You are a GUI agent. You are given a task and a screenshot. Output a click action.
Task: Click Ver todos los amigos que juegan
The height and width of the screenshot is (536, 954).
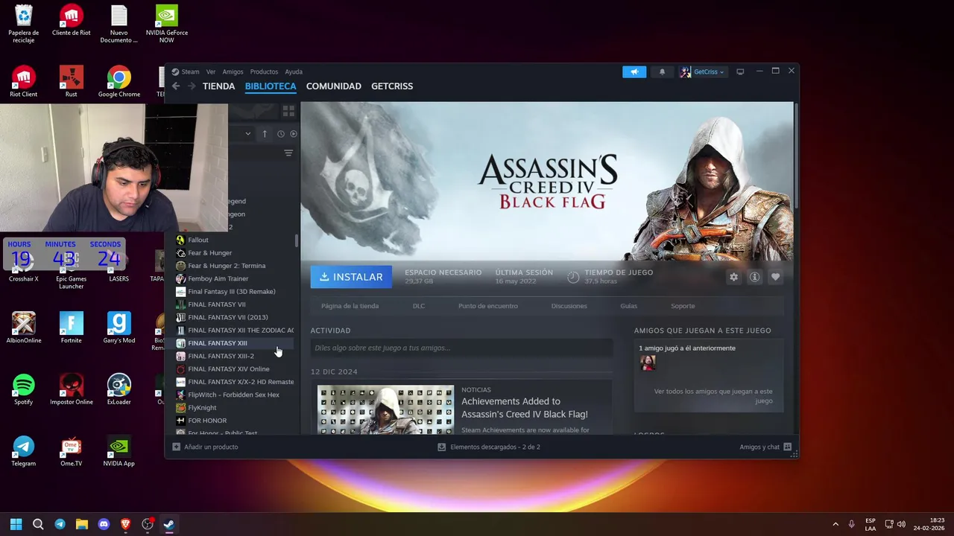tap(713, 396)
